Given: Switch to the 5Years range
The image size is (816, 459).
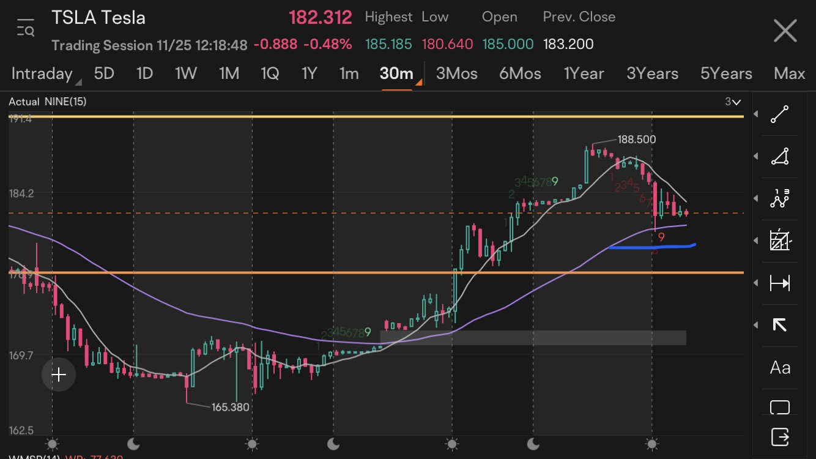Looking at the screenshot, I should click(x=726, y=74).
